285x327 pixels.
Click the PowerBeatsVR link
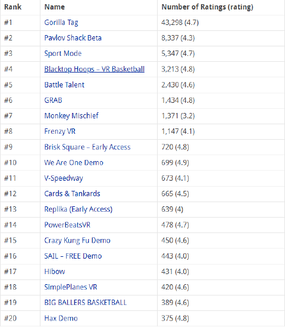(67, 225)
